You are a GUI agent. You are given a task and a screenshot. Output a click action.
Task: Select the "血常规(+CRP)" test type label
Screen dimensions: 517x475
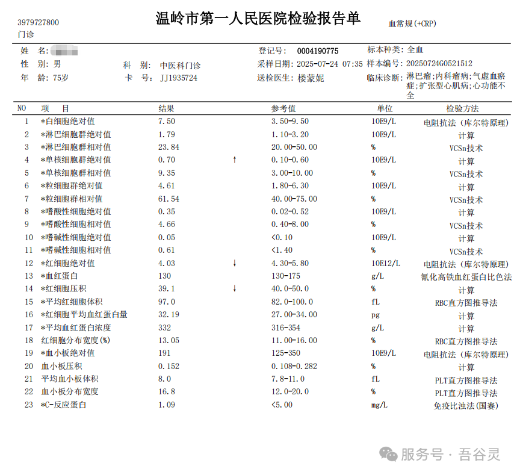[x=412, y=23]
